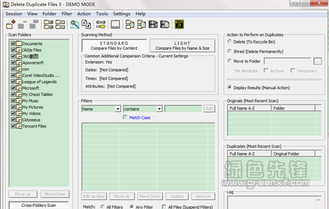Click the Apowersoft folder icon
329x209 pixels.
19,63
